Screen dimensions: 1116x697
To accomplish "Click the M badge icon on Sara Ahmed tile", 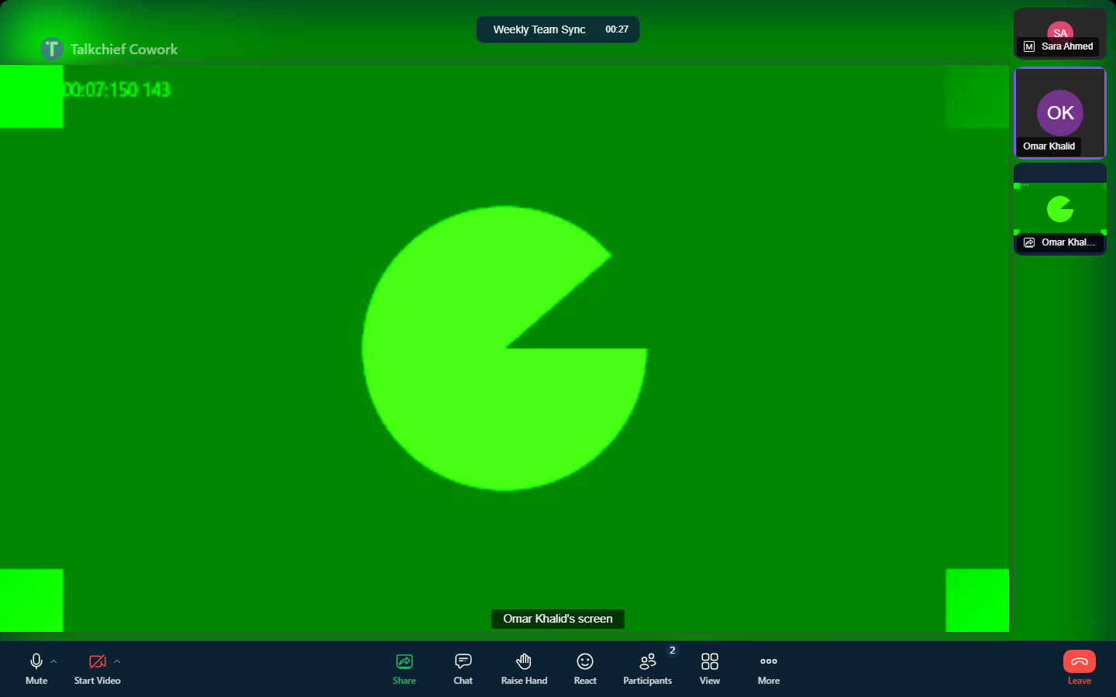I will [x=1029, y=46].
